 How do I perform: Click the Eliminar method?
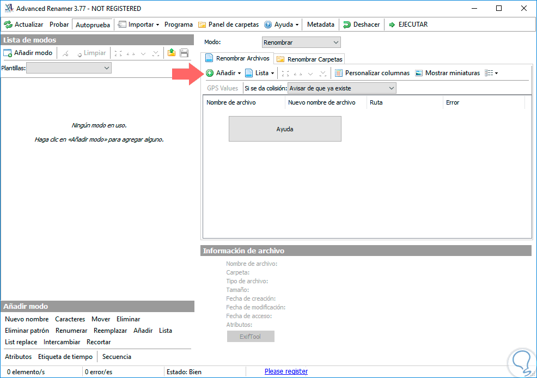point(128,319)
